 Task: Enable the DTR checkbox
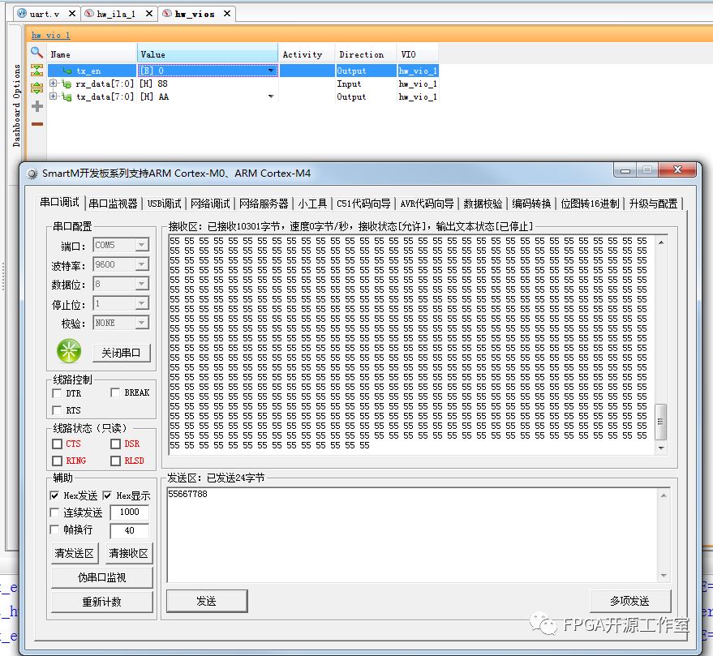point(57,393)
